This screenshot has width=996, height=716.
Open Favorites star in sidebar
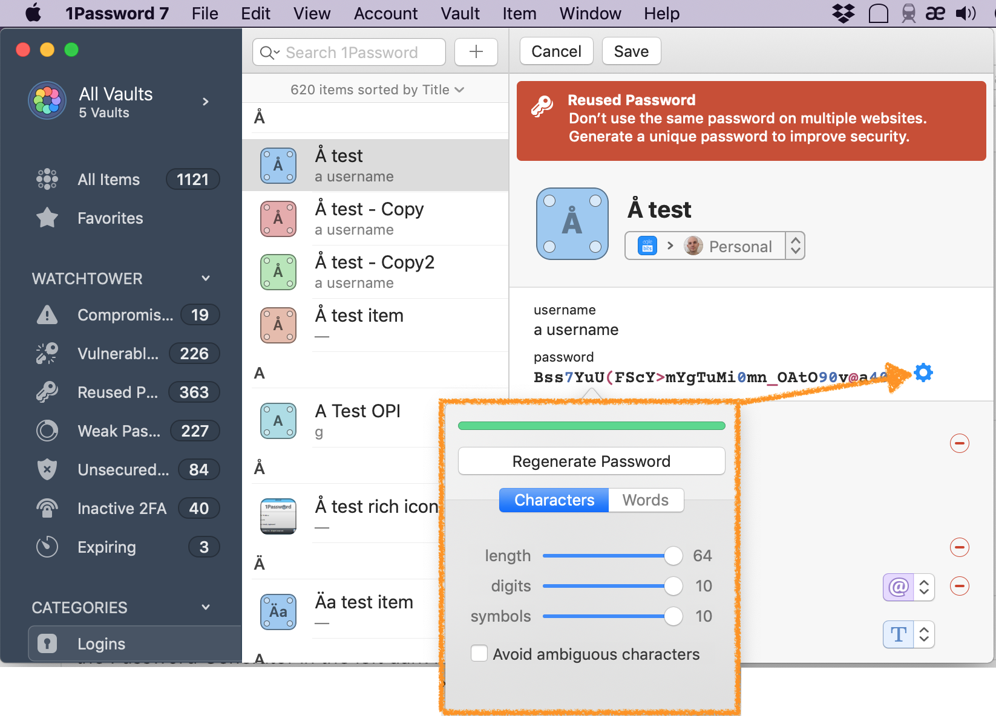[x=47, y=218]
